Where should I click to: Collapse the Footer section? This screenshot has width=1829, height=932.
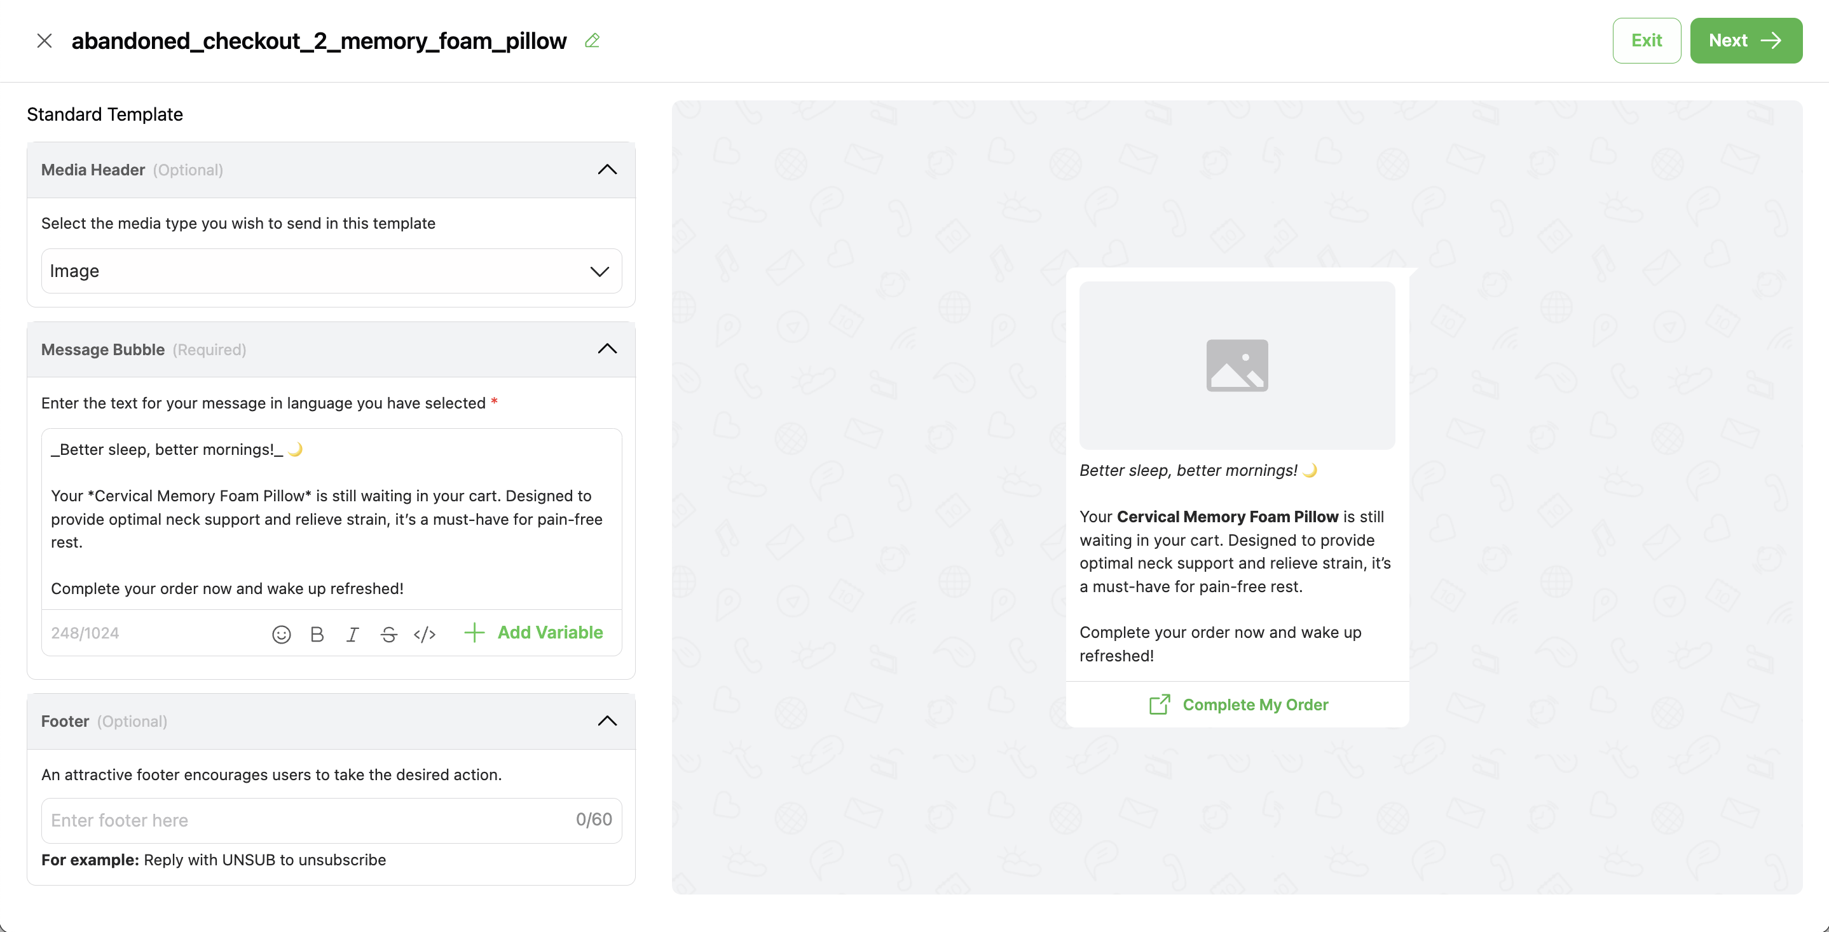pos(607,721)
